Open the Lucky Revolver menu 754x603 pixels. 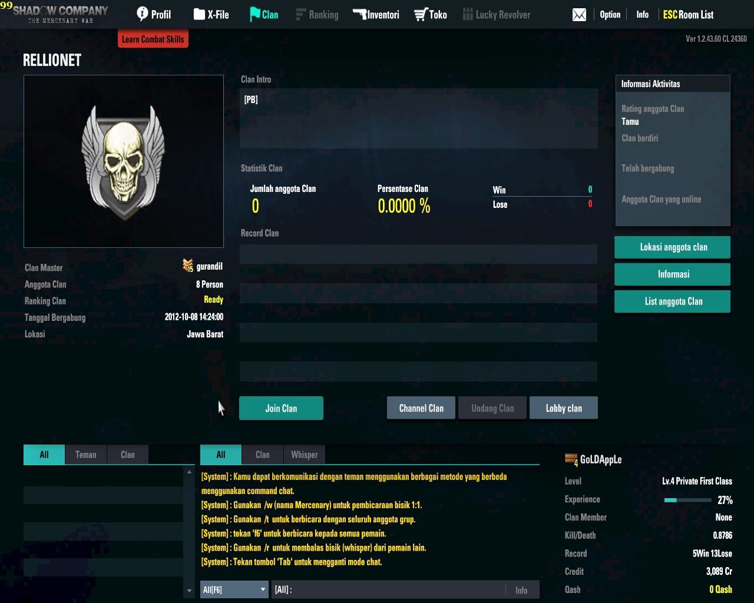(497, 14)
